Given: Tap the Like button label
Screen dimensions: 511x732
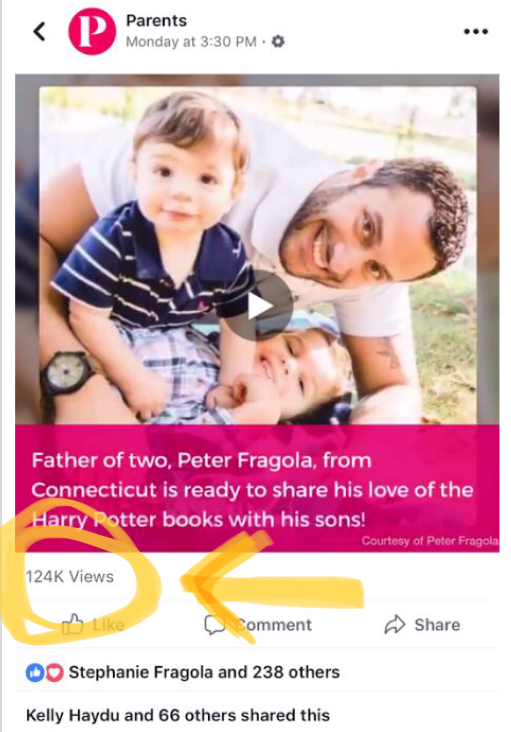Looking at the screenshot, I should tap(108, 625).
